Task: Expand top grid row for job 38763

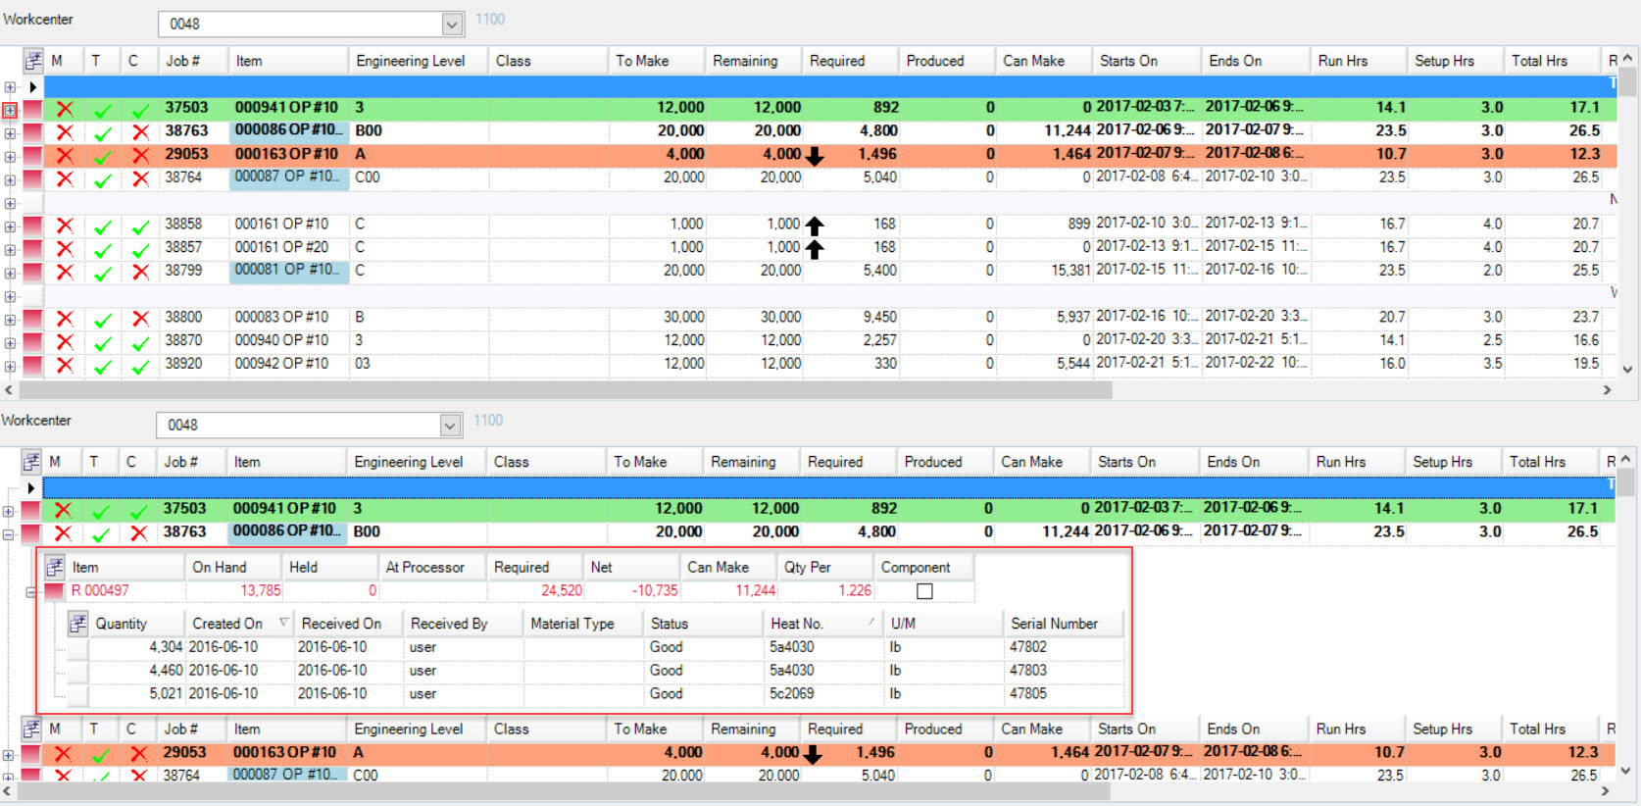Action: point(10,133)
